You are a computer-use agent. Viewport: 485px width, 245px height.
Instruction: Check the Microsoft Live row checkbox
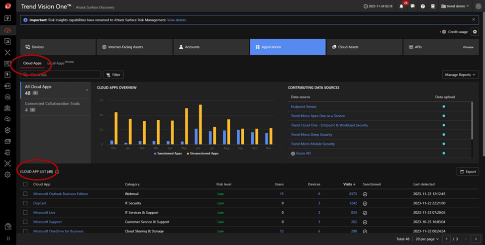click(x=25, y=213)
